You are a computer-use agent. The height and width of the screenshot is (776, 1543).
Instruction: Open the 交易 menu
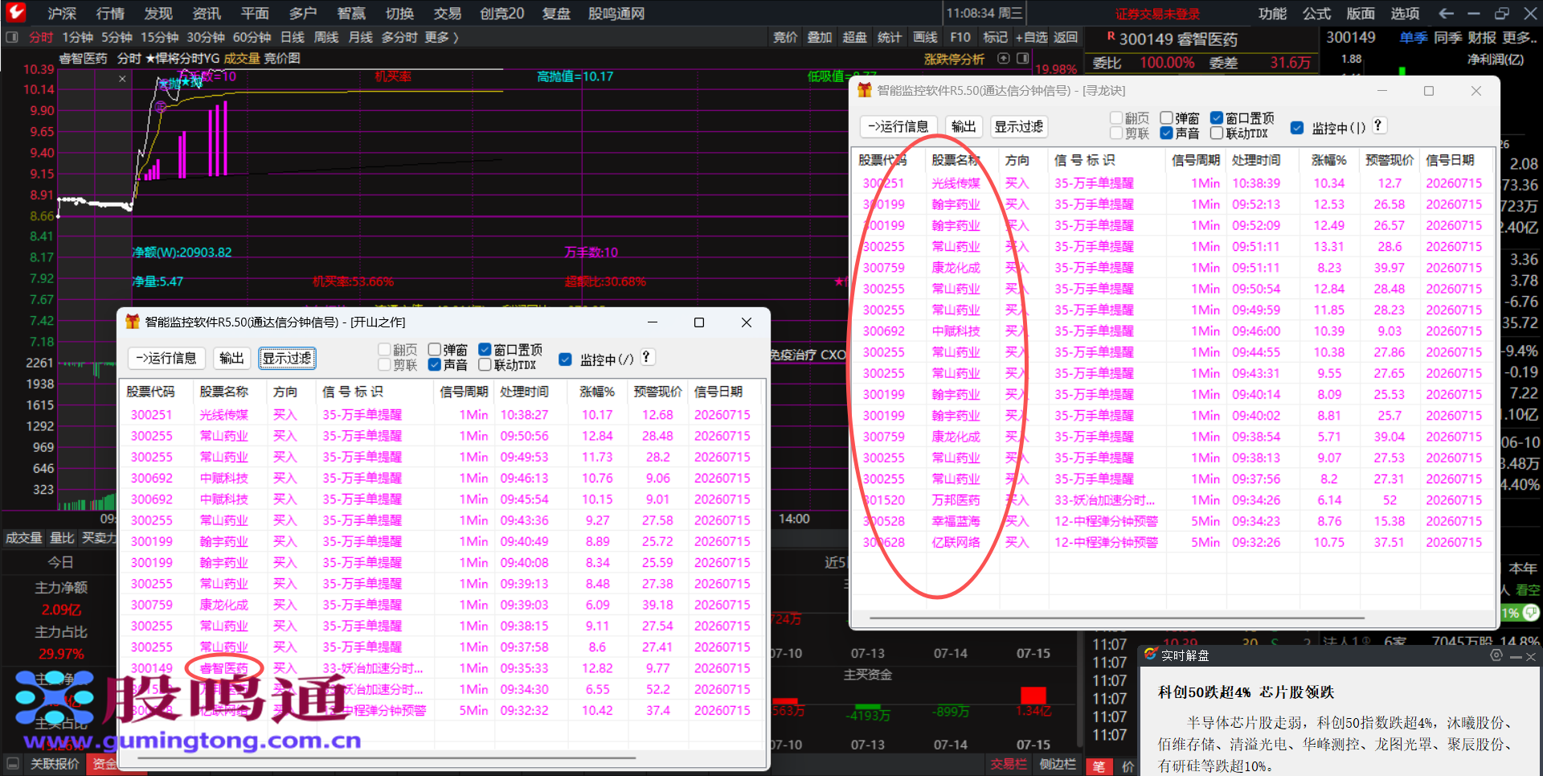click(448, 13)
